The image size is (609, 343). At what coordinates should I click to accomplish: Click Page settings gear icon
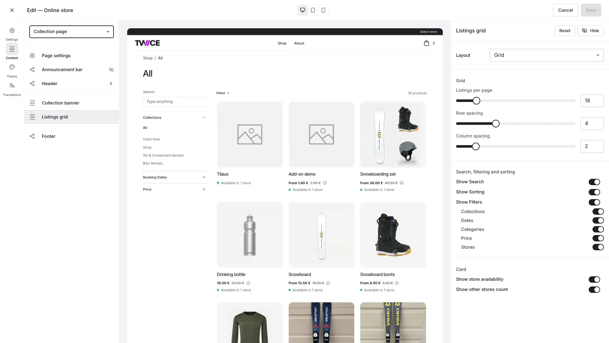pos(32,56)
